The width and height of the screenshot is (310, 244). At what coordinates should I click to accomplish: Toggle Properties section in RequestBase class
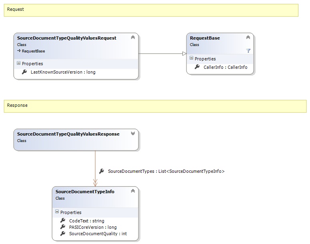191,59
